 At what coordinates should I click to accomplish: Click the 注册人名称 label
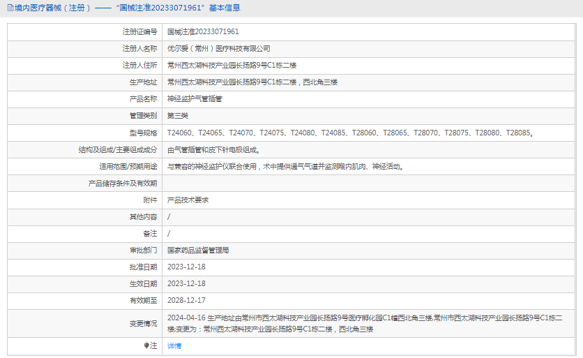point(139,48)
